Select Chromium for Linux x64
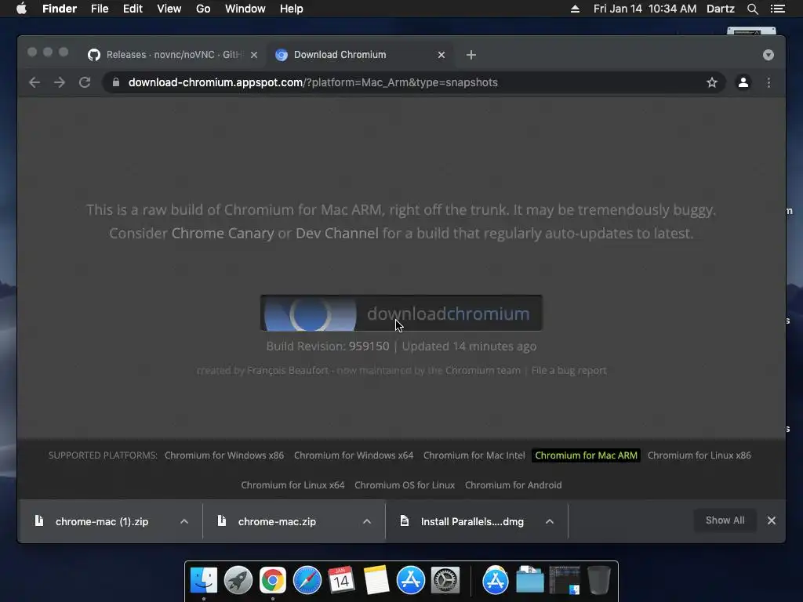803x602 pixels. [x=293, y=484]
